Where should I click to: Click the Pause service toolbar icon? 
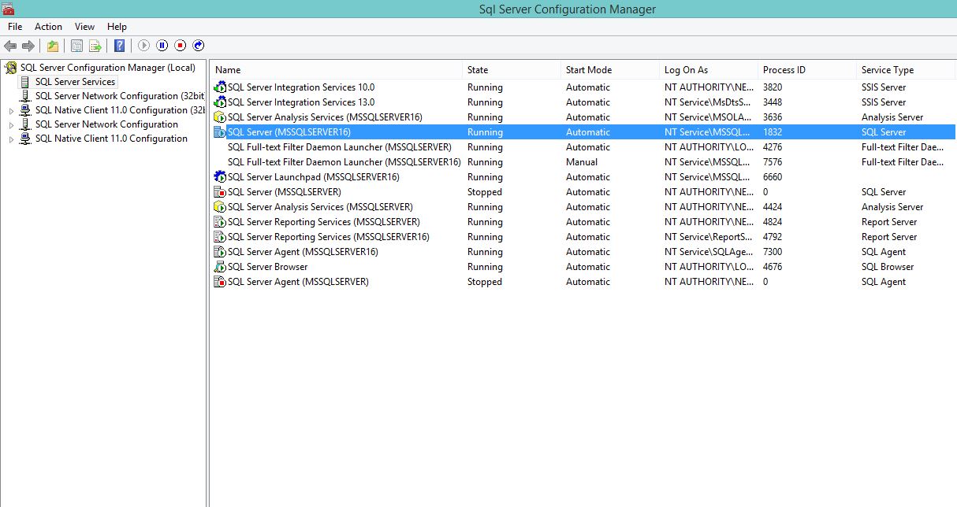[162, 46]
